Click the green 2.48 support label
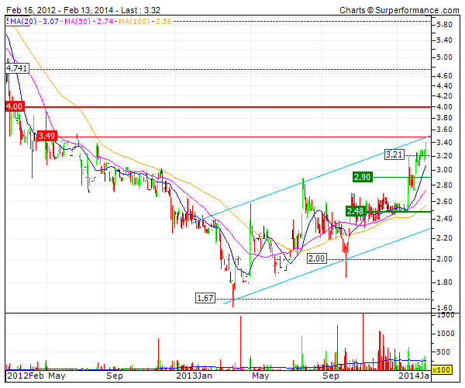 tap(356, 211)
